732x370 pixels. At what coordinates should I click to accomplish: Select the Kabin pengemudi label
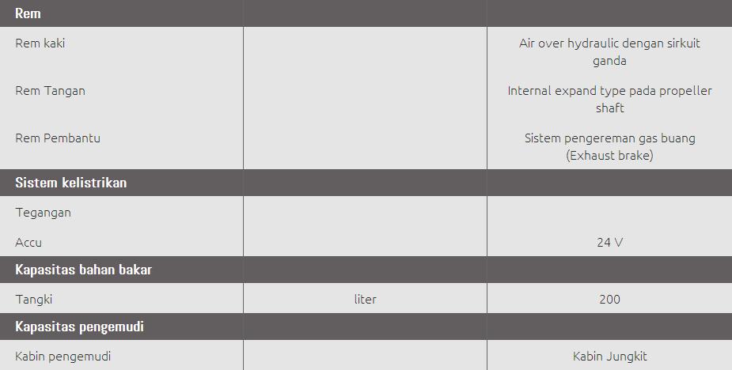[x=63, y=357]
